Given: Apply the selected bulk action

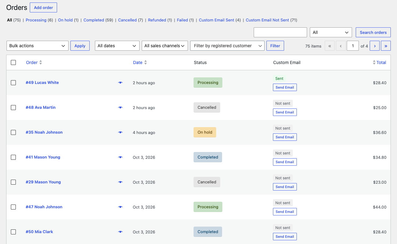Looking at the screenshot, I should (80, 46).
